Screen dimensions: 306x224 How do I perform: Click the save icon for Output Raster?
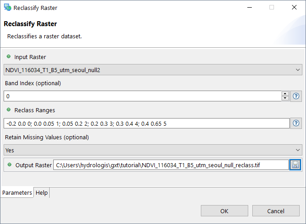coord(296,165)
